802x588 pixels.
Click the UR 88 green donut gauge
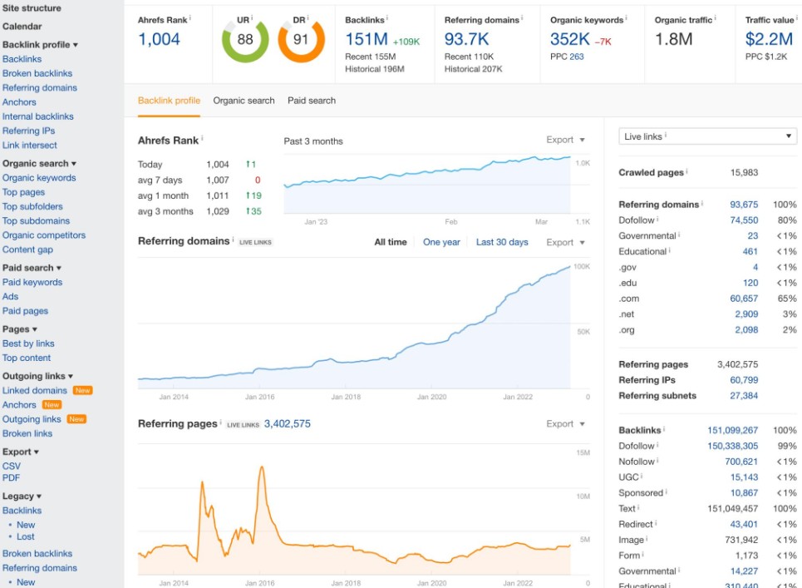point(245,41)
